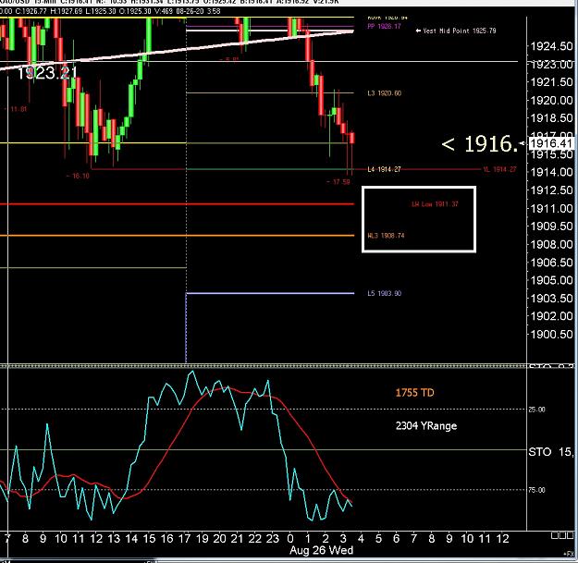
Task: Click the 'Yest Mid Point 1925.79' label
Action: (459, 31)
